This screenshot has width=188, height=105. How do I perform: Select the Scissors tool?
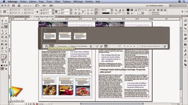pyautogui.click(x=2, y=41)
